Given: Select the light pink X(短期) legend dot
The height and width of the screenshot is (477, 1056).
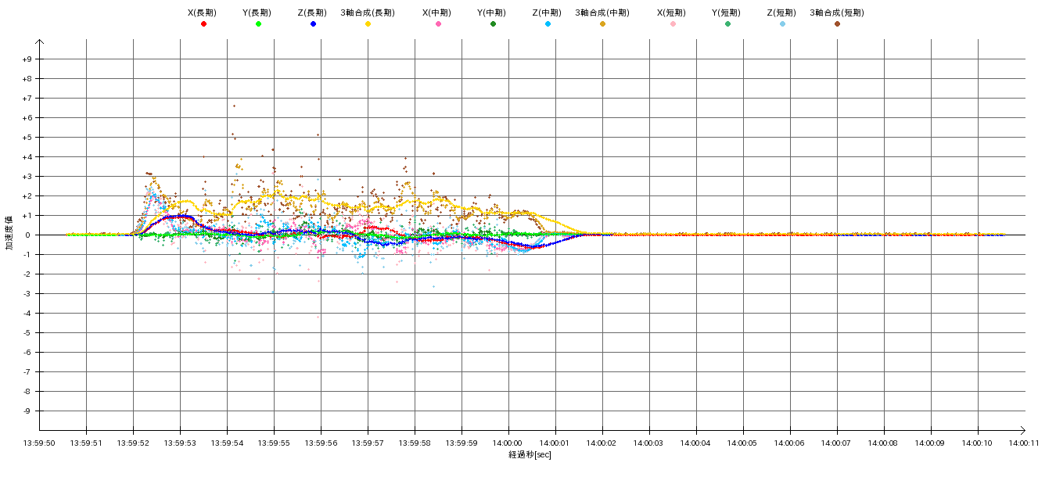Looking at the screenshot, I should pyautogui.click(x=673, y=24).
